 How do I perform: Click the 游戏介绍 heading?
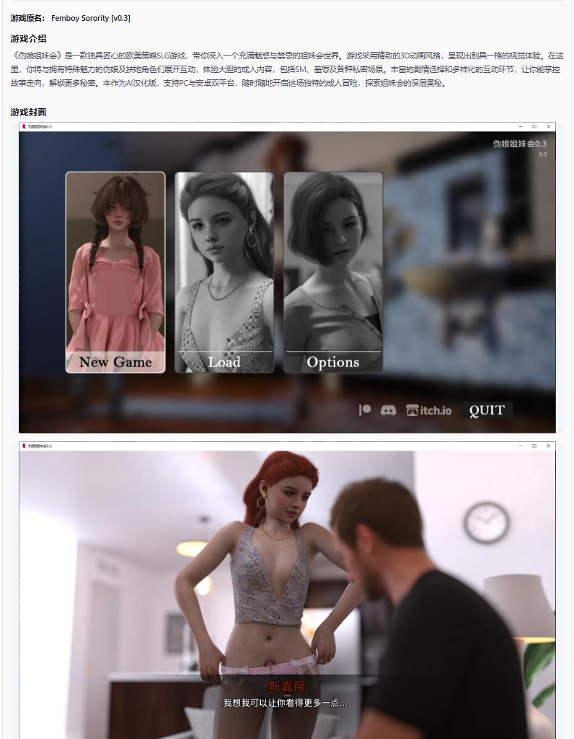click(28, 39)
